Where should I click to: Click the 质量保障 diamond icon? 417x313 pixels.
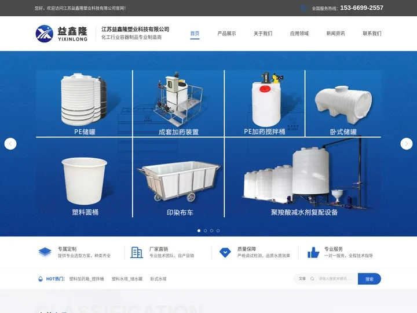coord(225,252)
